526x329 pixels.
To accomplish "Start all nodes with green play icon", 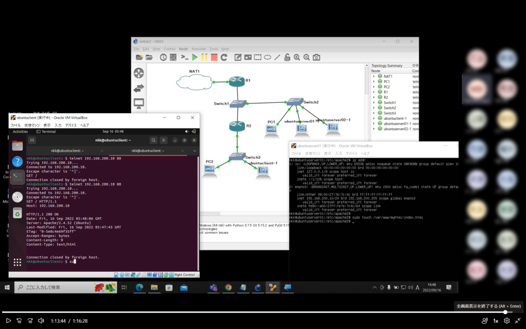I will click(195, 57).
